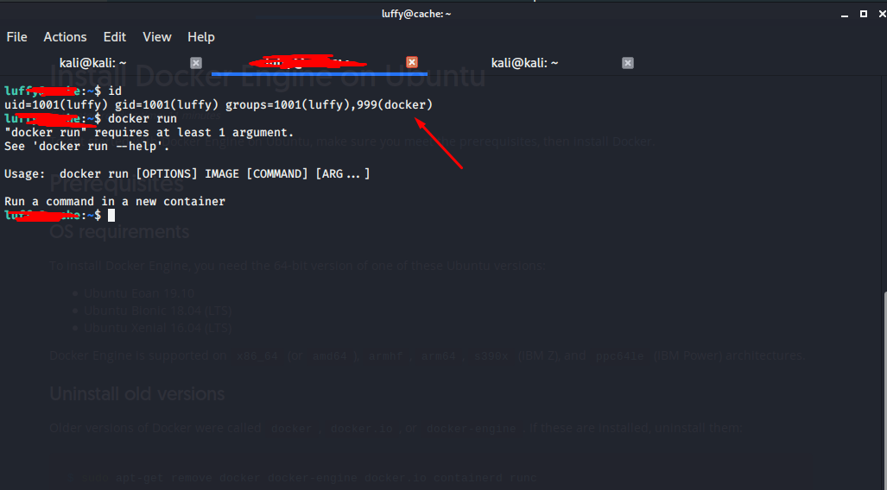Close the active redacted tab
This screenshot has height=490, width=887.
(412, 62)
